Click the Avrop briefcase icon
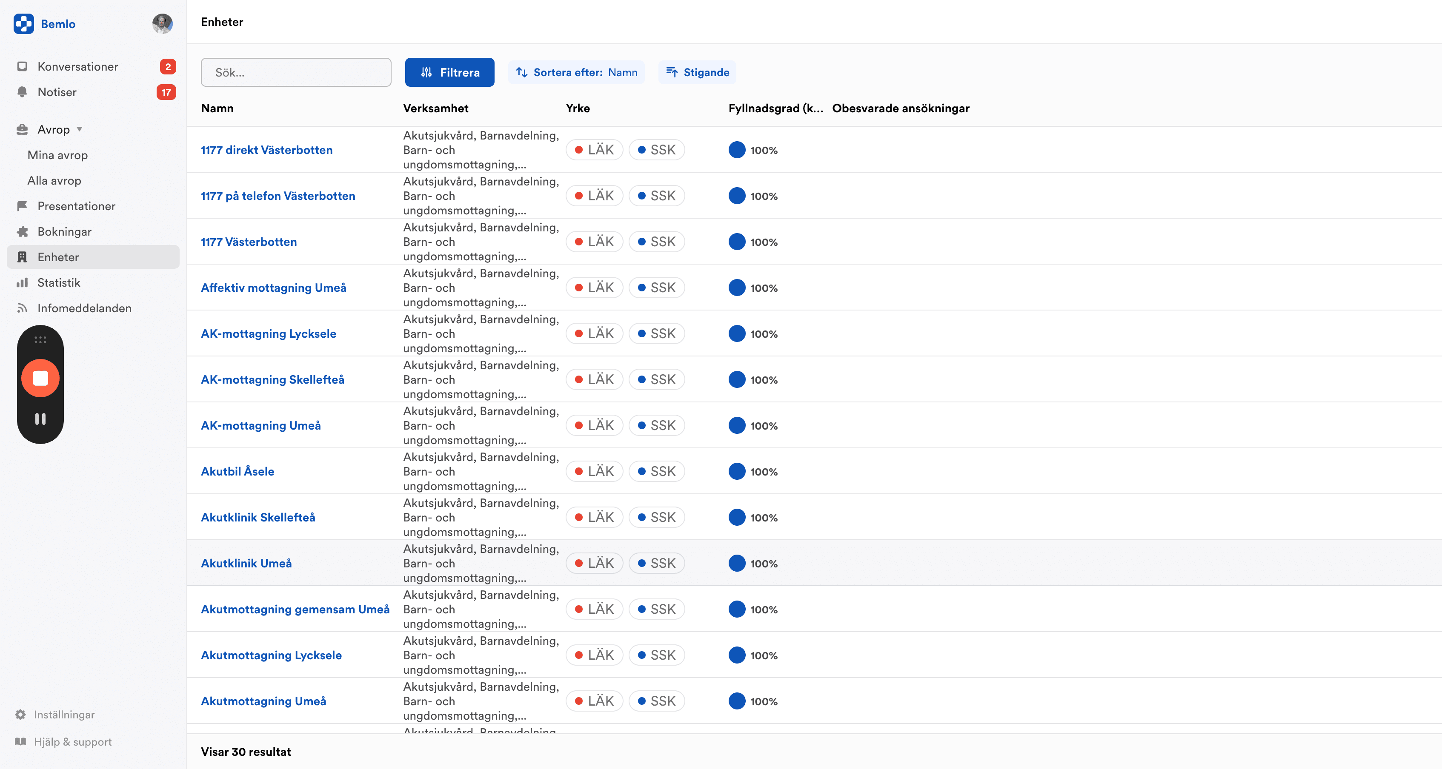The image size is (1442, 769). point(22,129)
